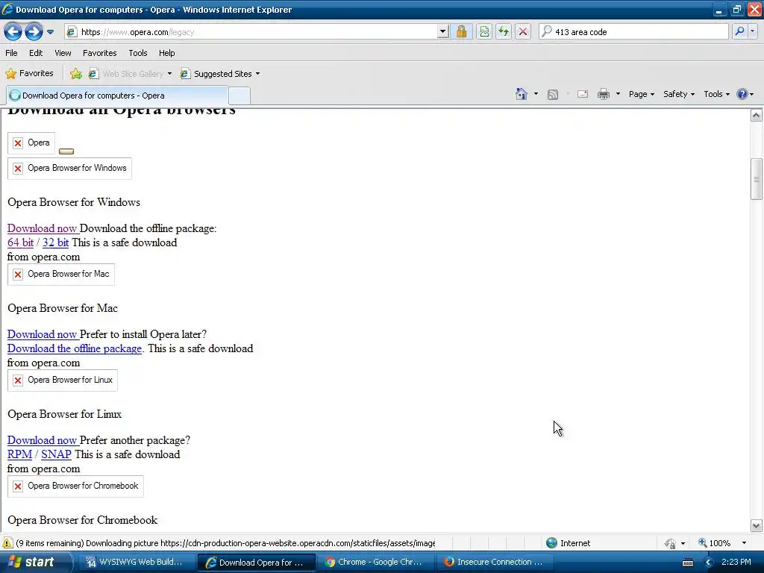Click the RPM package link
This screenshot has width=764, height=573.
point(19,454)
